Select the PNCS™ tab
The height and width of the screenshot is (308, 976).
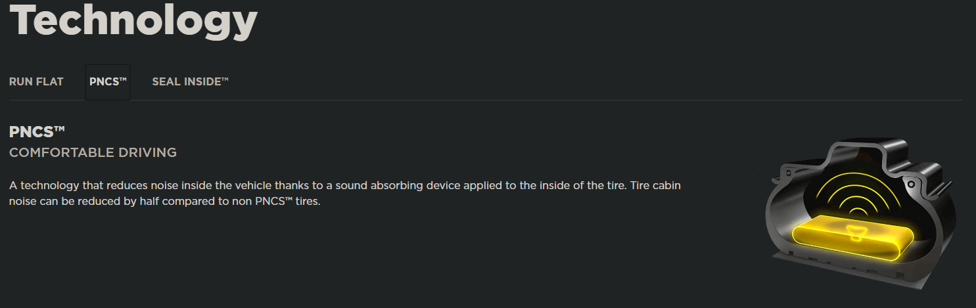tap(108, 82)
